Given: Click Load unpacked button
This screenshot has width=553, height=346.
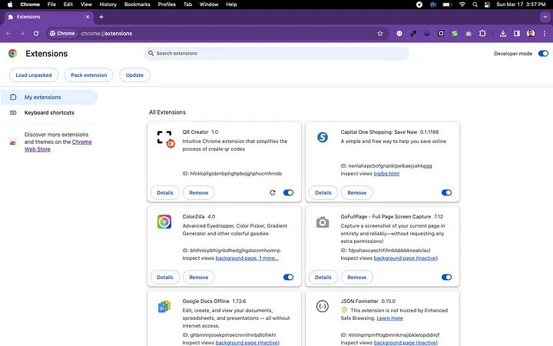Looking at the screenshot, I should pos(34,75).
